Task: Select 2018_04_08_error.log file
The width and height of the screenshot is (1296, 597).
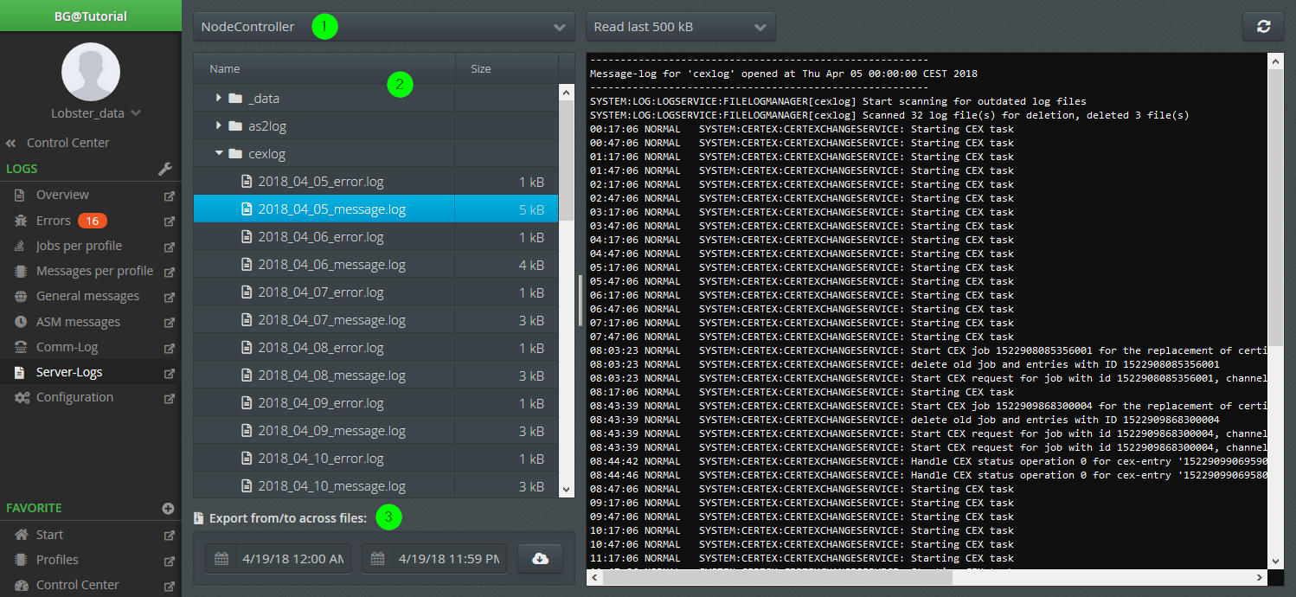Action: point(376,348)
